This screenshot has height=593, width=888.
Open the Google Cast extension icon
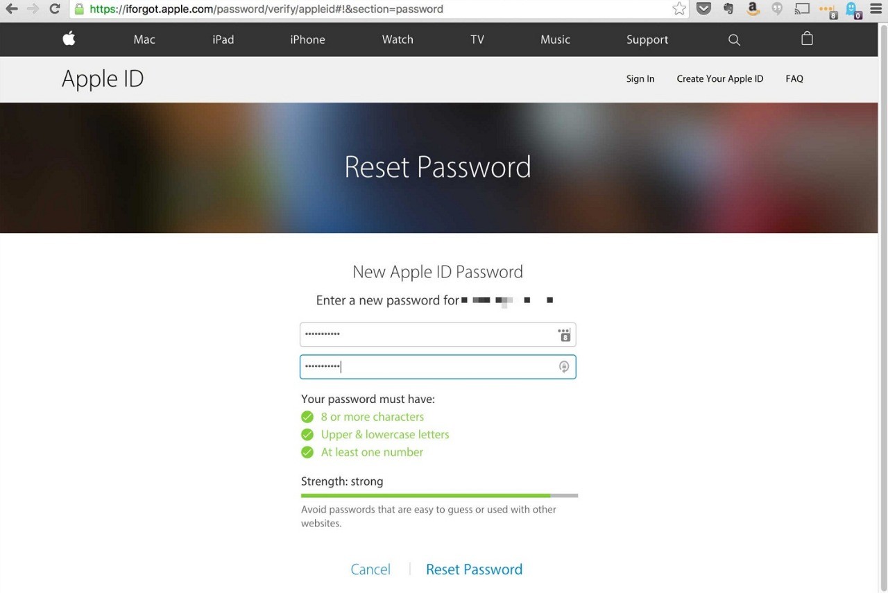click(x=802, y=9)
